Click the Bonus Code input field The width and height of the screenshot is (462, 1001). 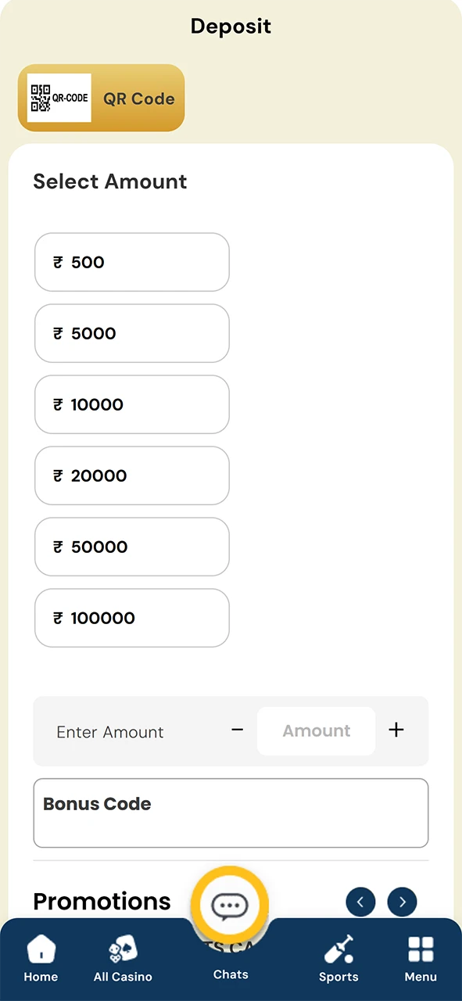[x=231, y=813]
